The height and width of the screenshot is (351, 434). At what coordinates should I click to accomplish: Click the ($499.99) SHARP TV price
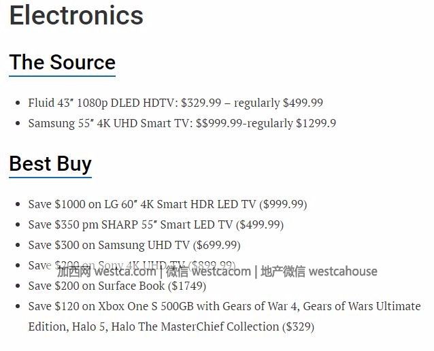click(260, 224)
